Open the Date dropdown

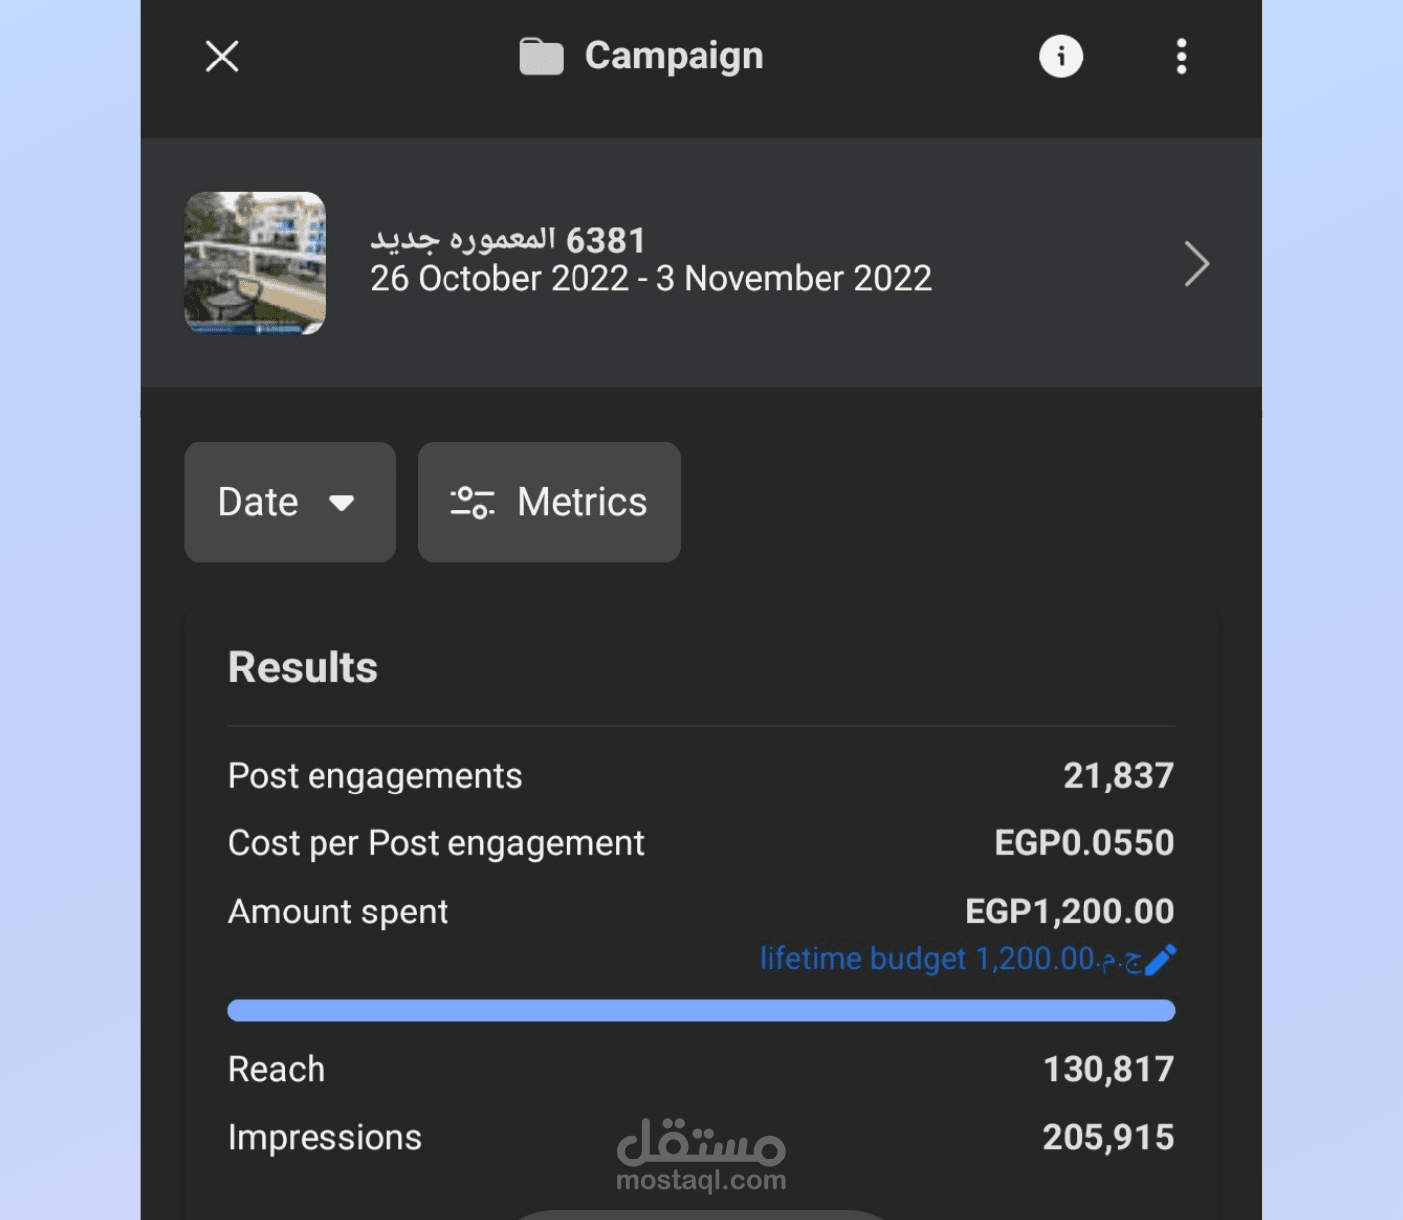(289, 502)
